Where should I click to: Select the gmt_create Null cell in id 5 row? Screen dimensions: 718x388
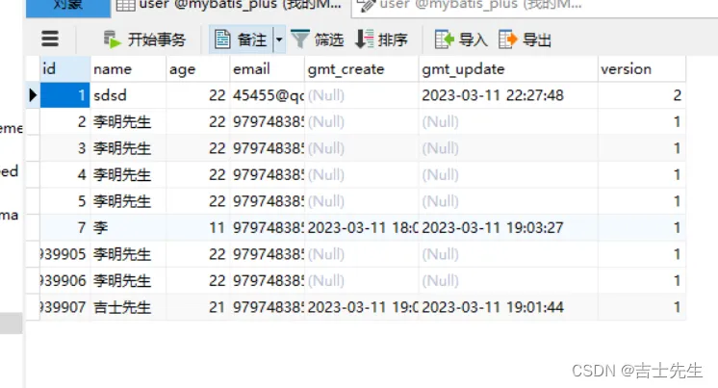[361, 201]
